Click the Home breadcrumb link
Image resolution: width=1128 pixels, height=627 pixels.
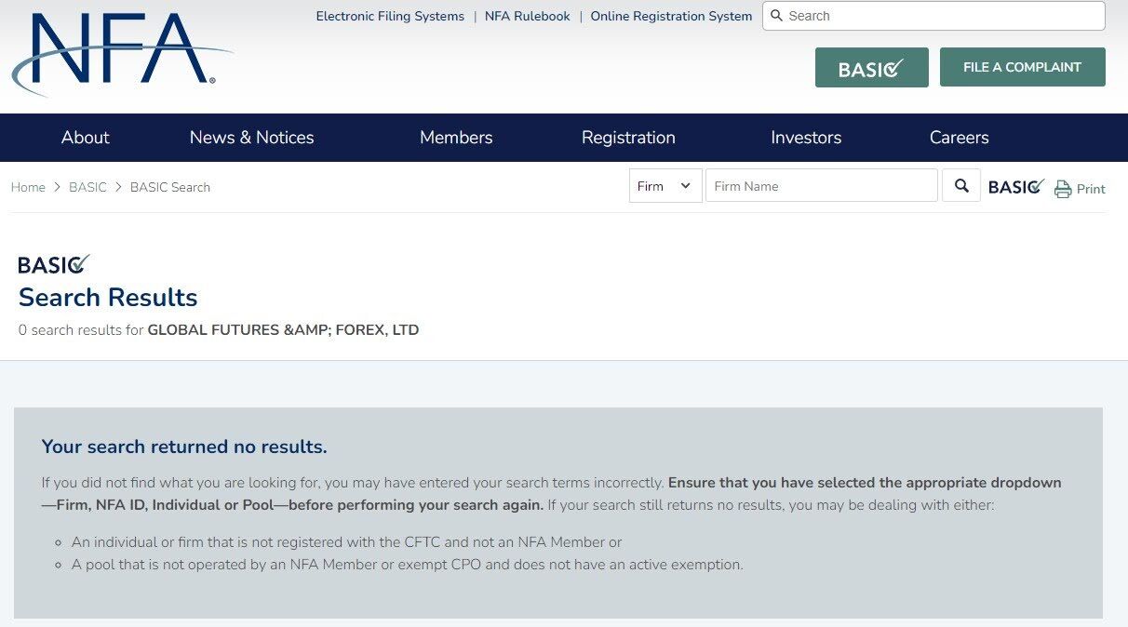coord(28,187)
